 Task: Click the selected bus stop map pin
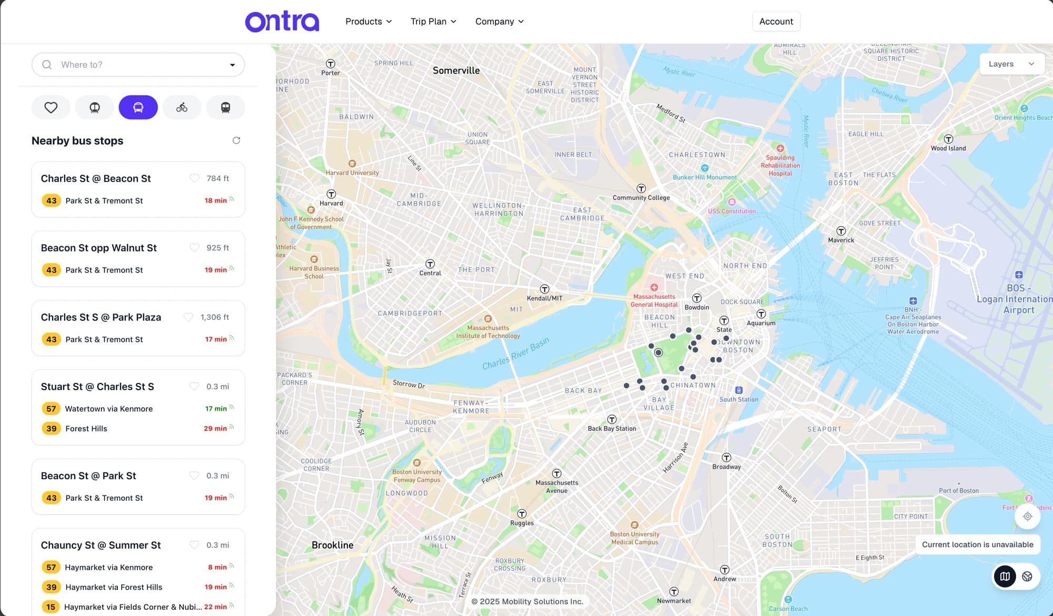(x=658, y=352)
